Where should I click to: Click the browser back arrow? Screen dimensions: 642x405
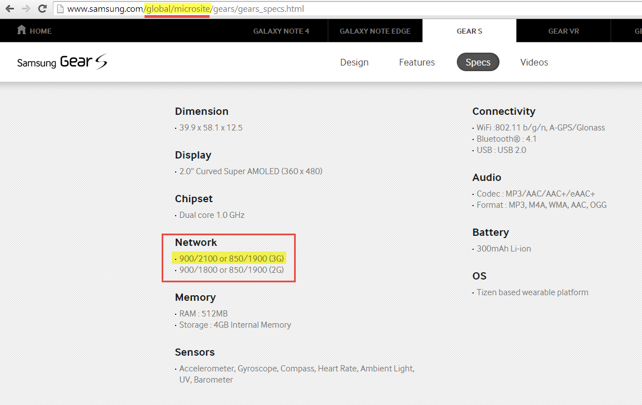[10, 8]
